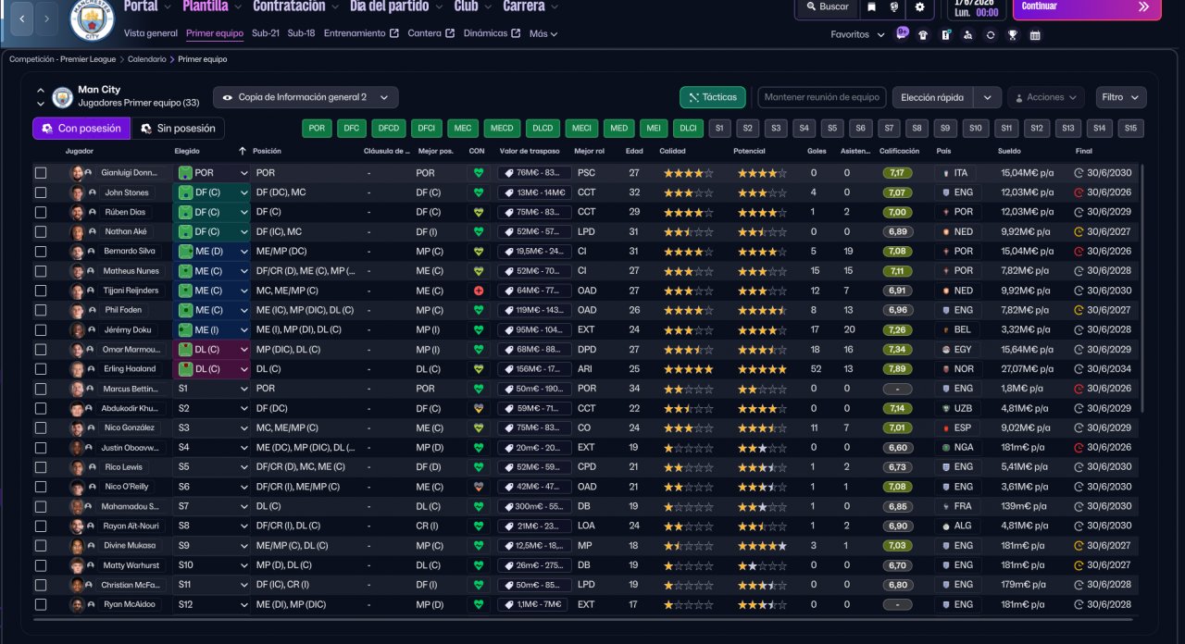
Task: Switch to the Vista general tab
Action: pyautogui.click(x=151, y=33)
